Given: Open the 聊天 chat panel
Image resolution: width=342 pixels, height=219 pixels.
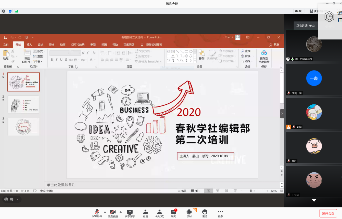Looking at the screenshot, I should tap(173, 212).
